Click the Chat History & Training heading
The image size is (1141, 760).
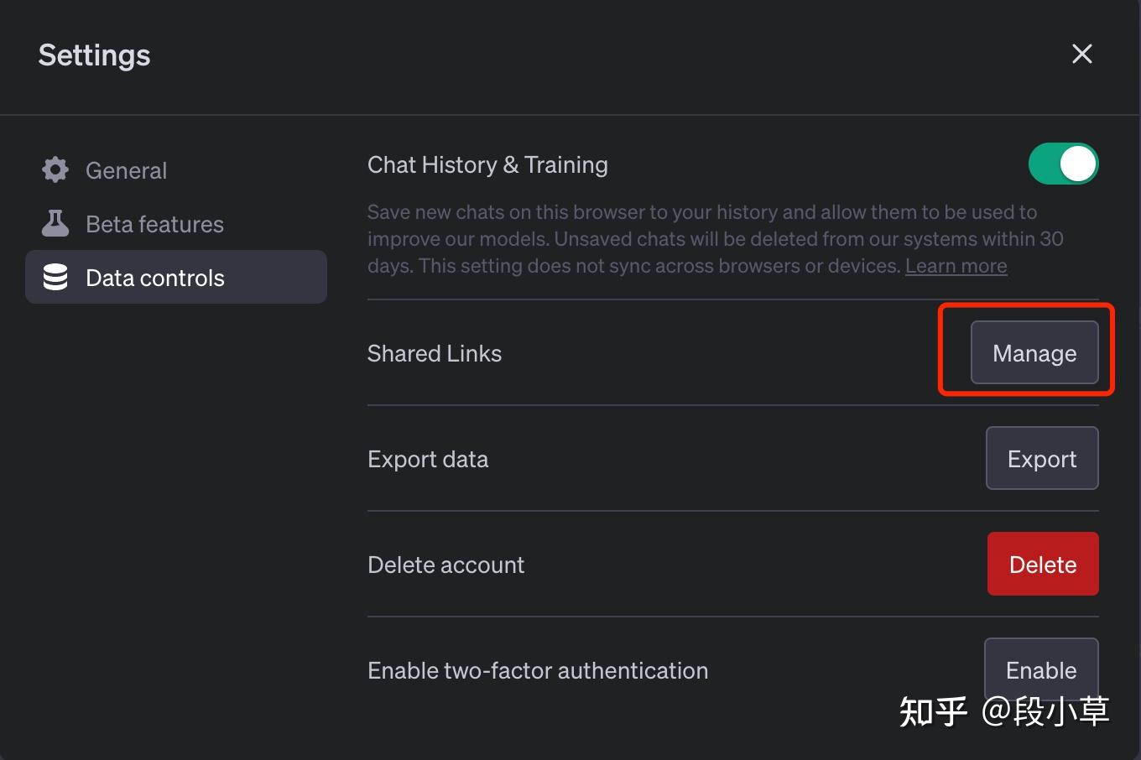tap(487, 165)
